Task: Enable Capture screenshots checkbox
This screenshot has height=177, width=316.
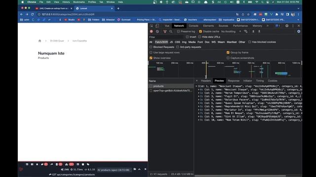Action: point(228,58)
